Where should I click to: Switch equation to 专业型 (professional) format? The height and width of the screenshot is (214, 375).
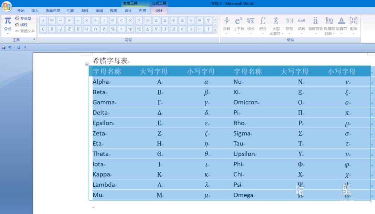pyautogui.click(x=23, y=18)
